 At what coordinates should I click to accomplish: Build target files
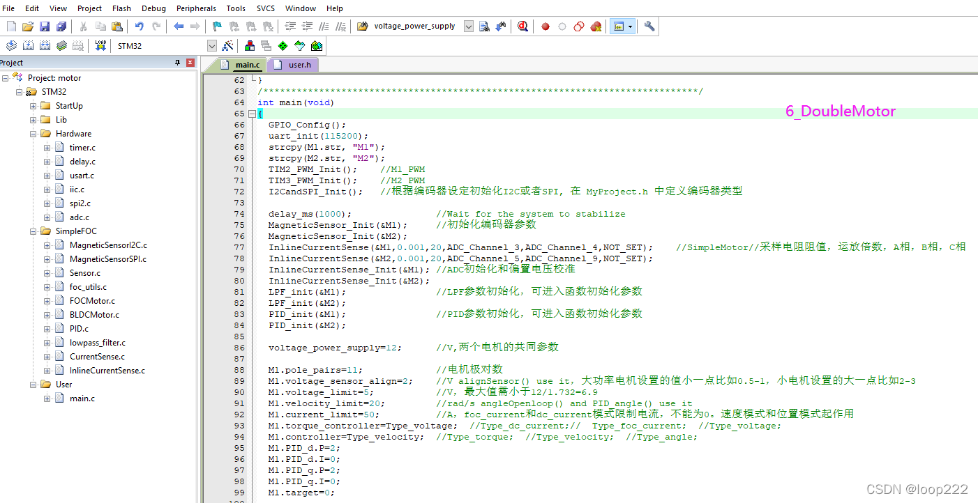click(29, 46)
